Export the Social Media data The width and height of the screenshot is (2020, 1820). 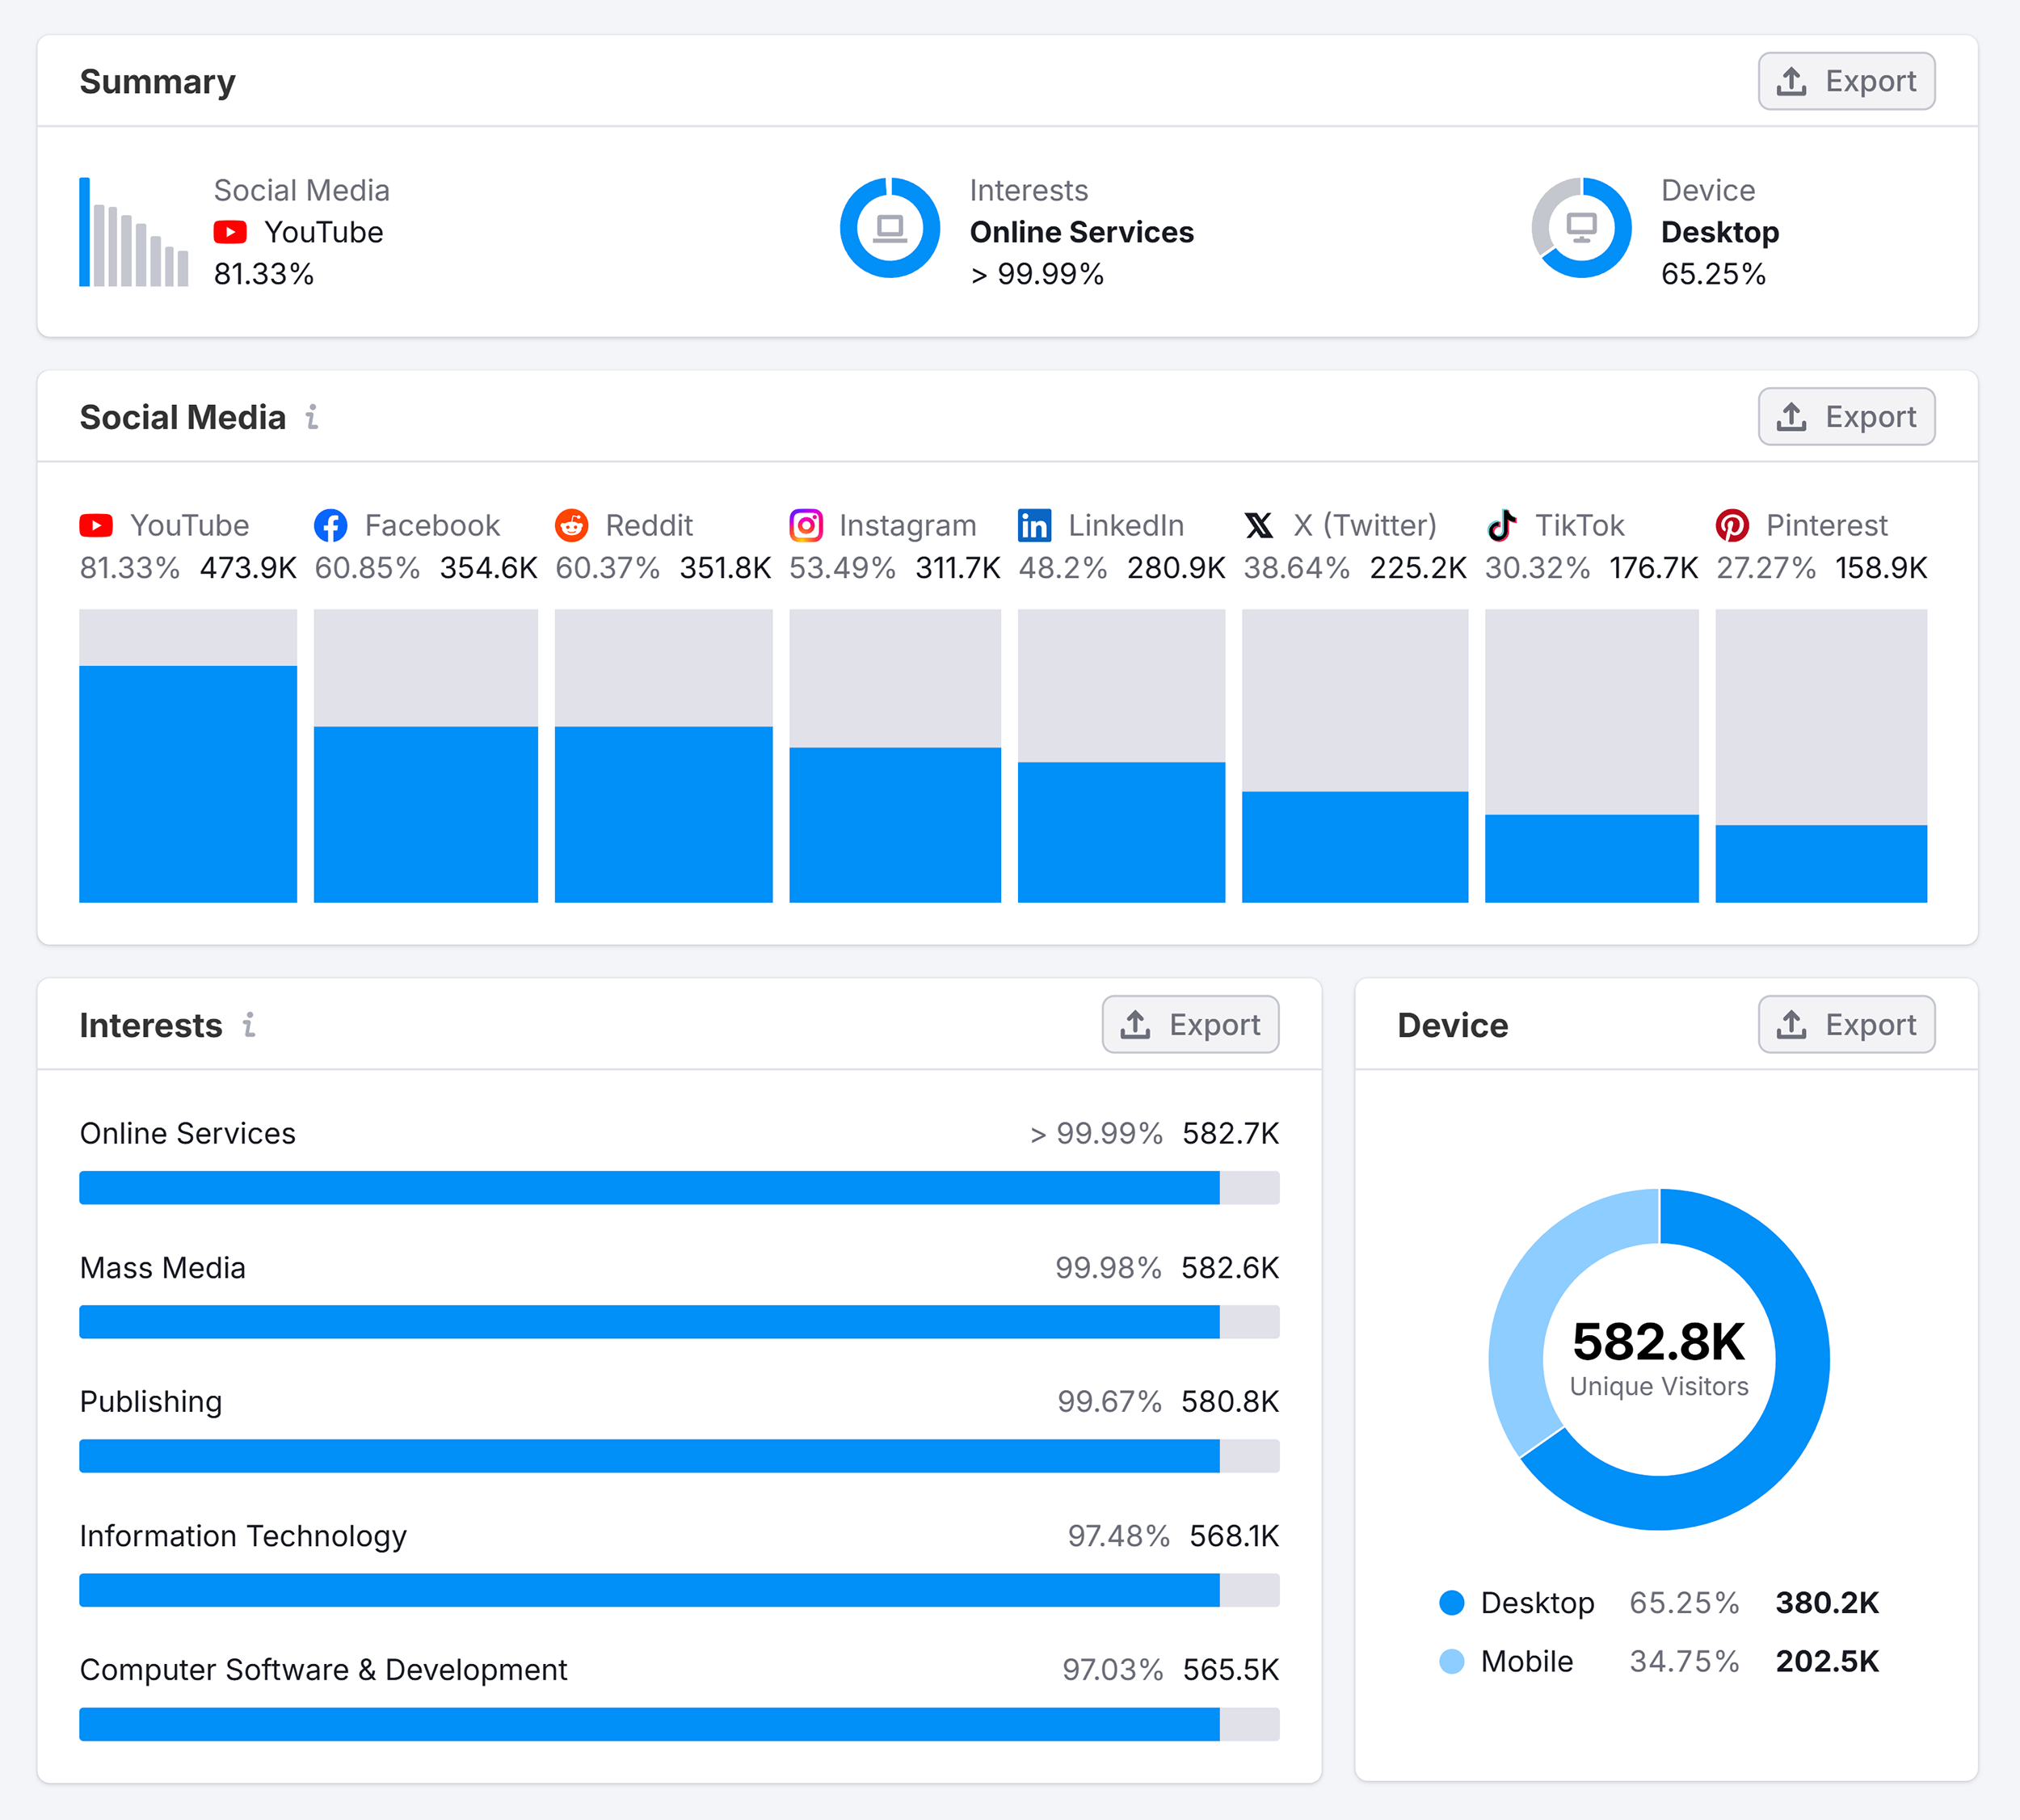[1846, 416]
